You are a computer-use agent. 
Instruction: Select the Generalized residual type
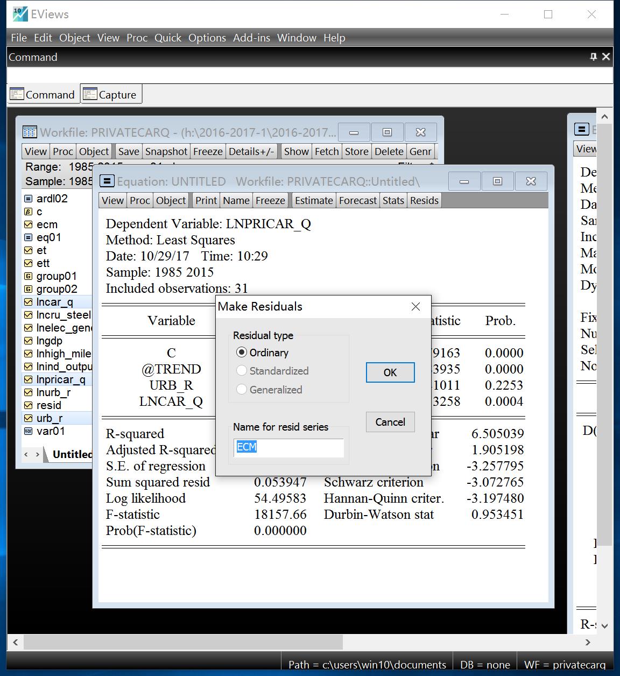[x=242, y=389]
